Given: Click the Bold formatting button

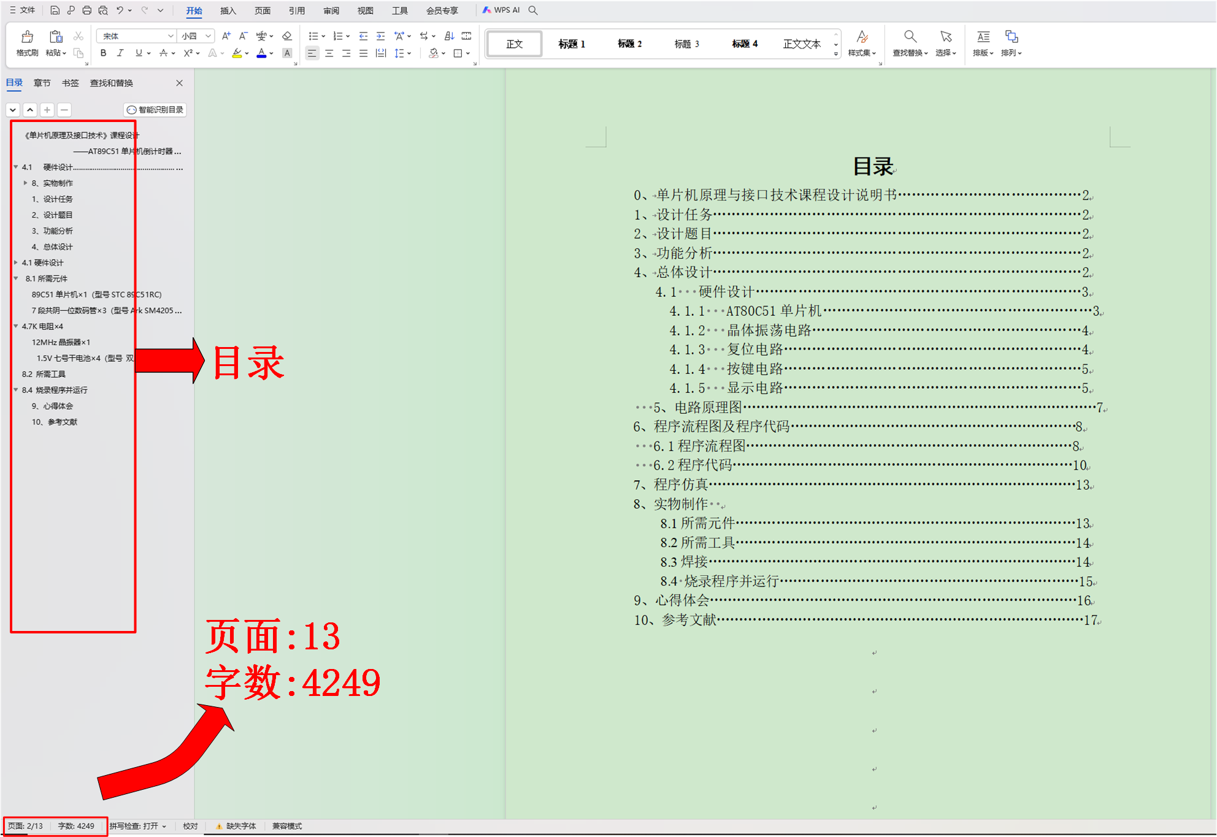Looking at the screenshot, I should point(103,53).
